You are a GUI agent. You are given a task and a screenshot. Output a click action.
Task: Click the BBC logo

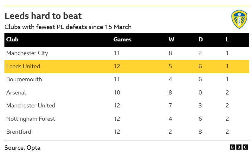tap(239, 147)
